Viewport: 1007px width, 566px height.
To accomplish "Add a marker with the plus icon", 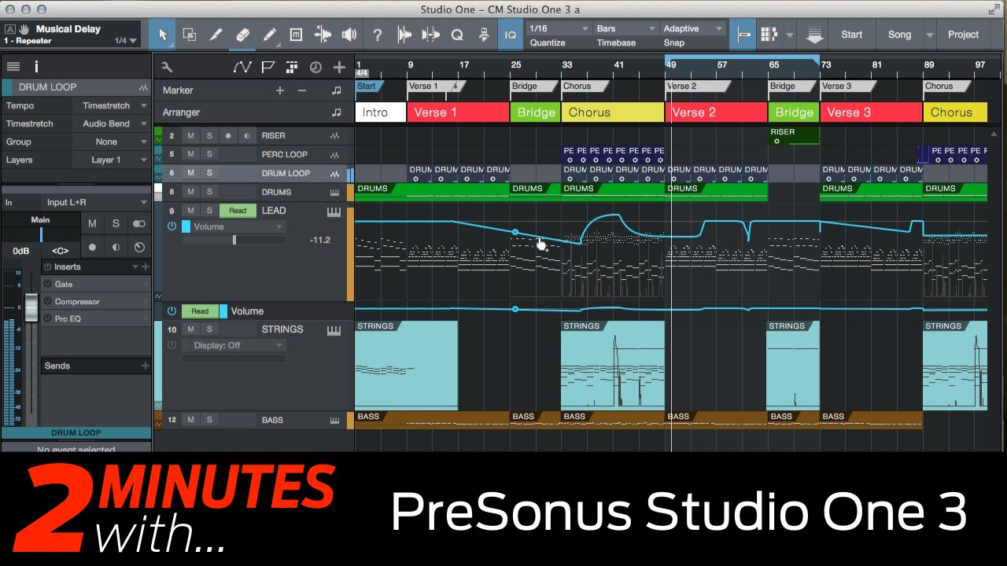I will point(279,90).
